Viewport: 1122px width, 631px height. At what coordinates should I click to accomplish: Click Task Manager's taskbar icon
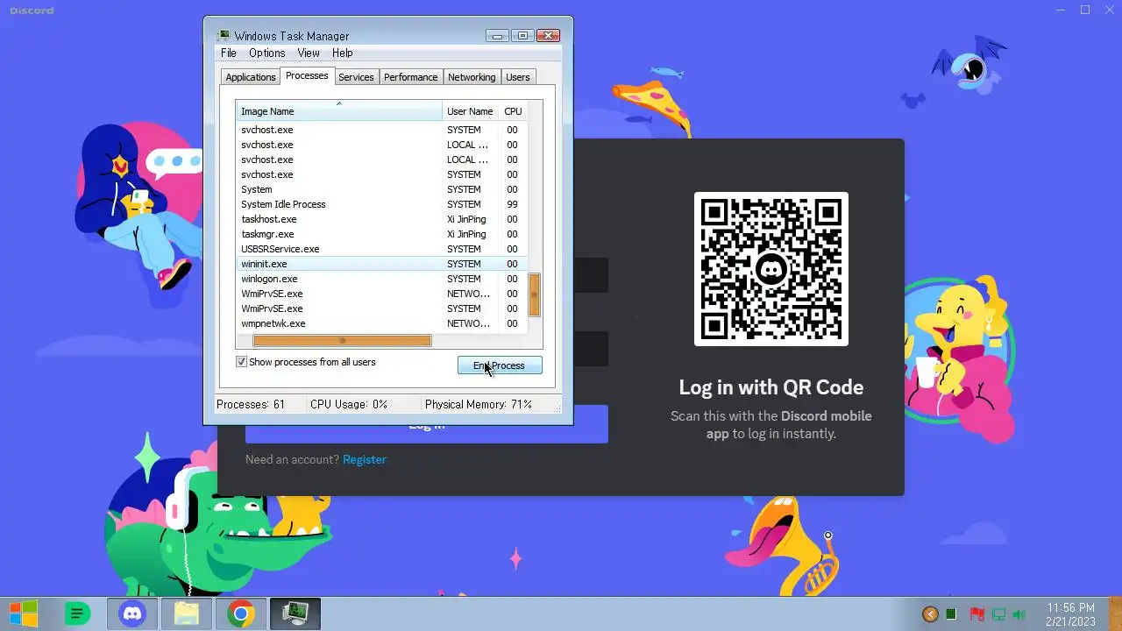(x=295, y=613)
